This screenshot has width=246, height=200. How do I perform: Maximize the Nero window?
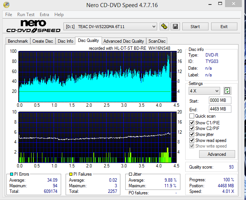coord(220,4)
